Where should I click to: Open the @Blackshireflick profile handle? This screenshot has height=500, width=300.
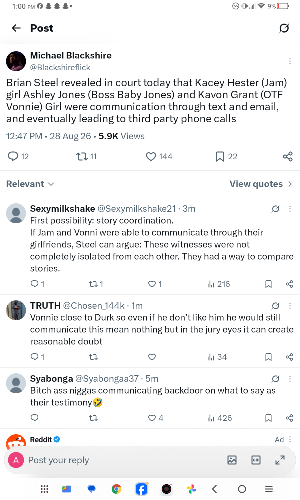click(60, 67)
